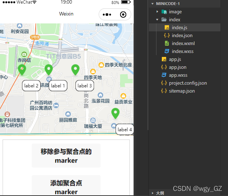
Task: Open the image folder icon
Action: 164,12
